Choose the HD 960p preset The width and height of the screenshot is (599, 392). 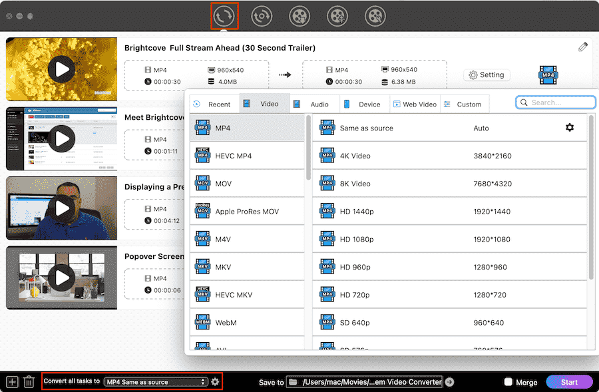tap(450, 267)
